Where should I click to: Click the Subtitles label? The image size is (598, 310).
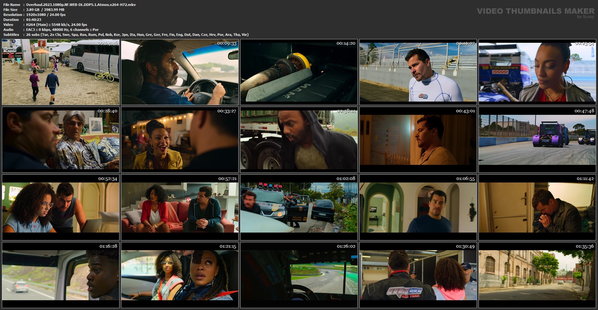pos(11,35)
